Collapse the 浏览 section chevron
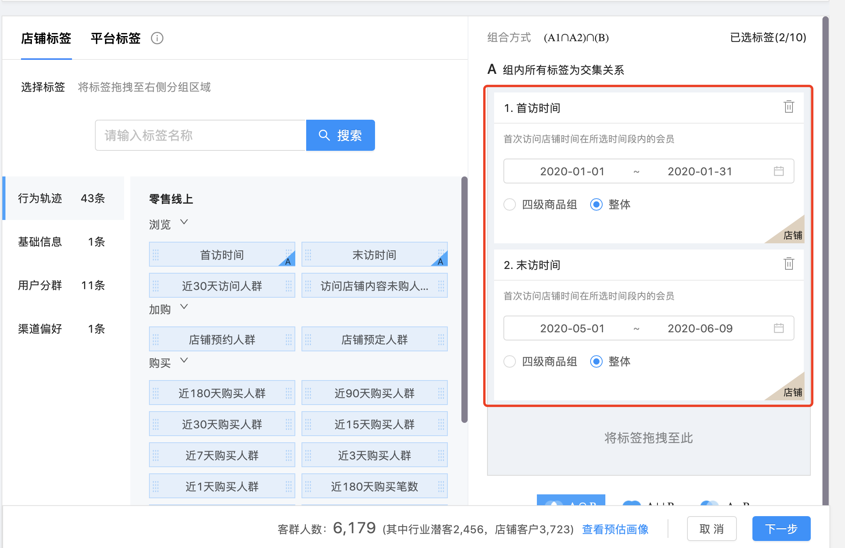The width and height of the screenshot is (845, 548). 184,222
